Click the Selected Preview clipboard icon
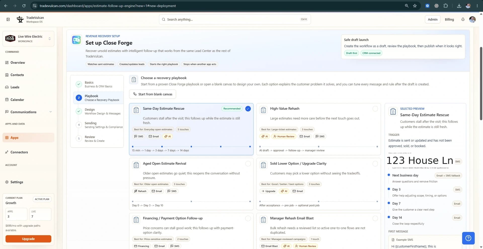Viewport: 483px width, 249px height. [x=393, y=111]
